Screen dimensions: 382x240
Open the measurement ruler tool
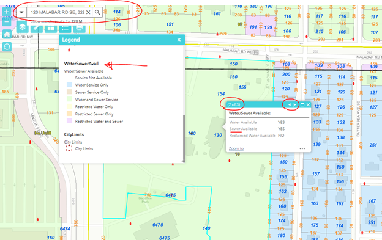tap(37, 27)
